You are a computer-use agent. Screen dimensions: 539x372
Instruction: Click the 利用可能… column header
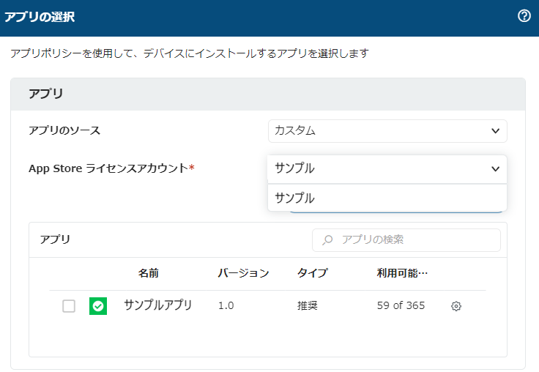402,273
